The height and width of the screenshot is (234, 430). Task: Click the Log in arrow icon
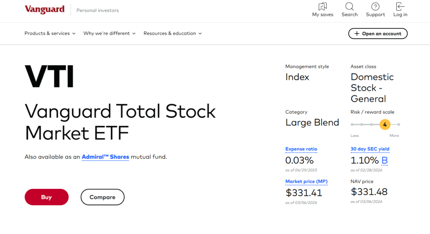click(400, 7)
